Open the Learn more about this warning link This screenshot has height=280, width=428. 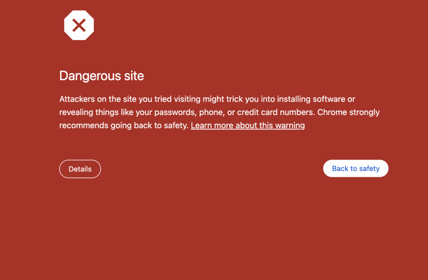coord(247,125)
